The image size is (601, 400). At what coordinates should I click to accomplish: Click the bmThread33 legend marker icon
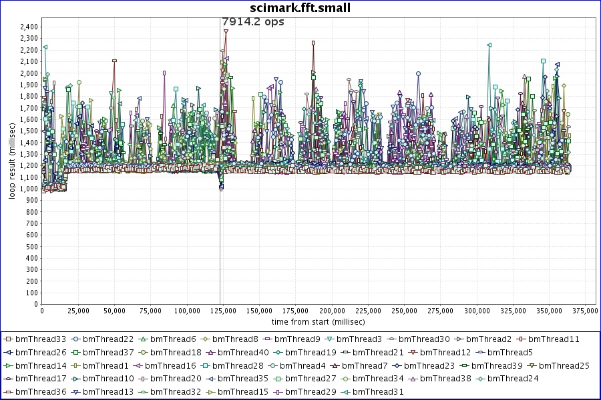pyautogui.click(x=8, y=340)
